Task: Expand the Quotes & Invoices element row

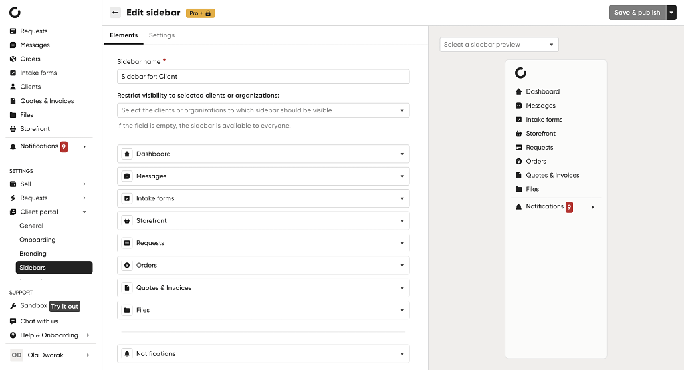Action: [x=402, y=288]
